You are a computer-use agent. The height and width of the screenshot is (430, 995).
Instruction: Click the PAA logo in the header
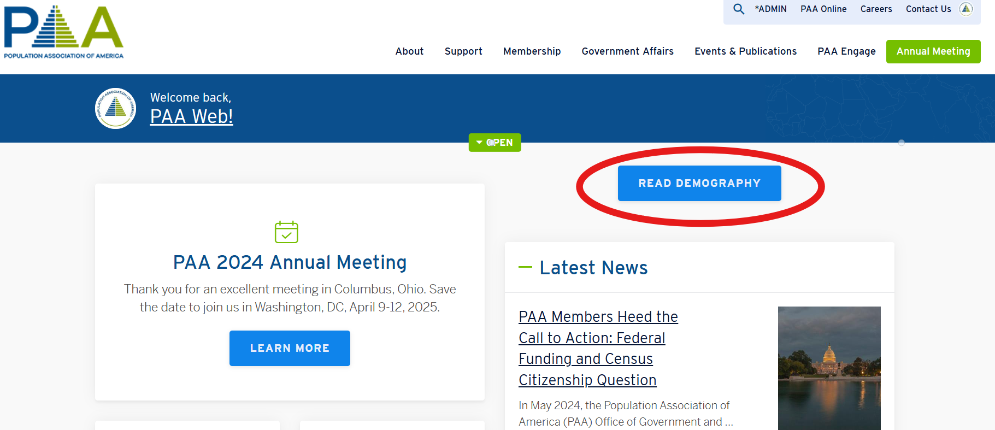[63, 32]
